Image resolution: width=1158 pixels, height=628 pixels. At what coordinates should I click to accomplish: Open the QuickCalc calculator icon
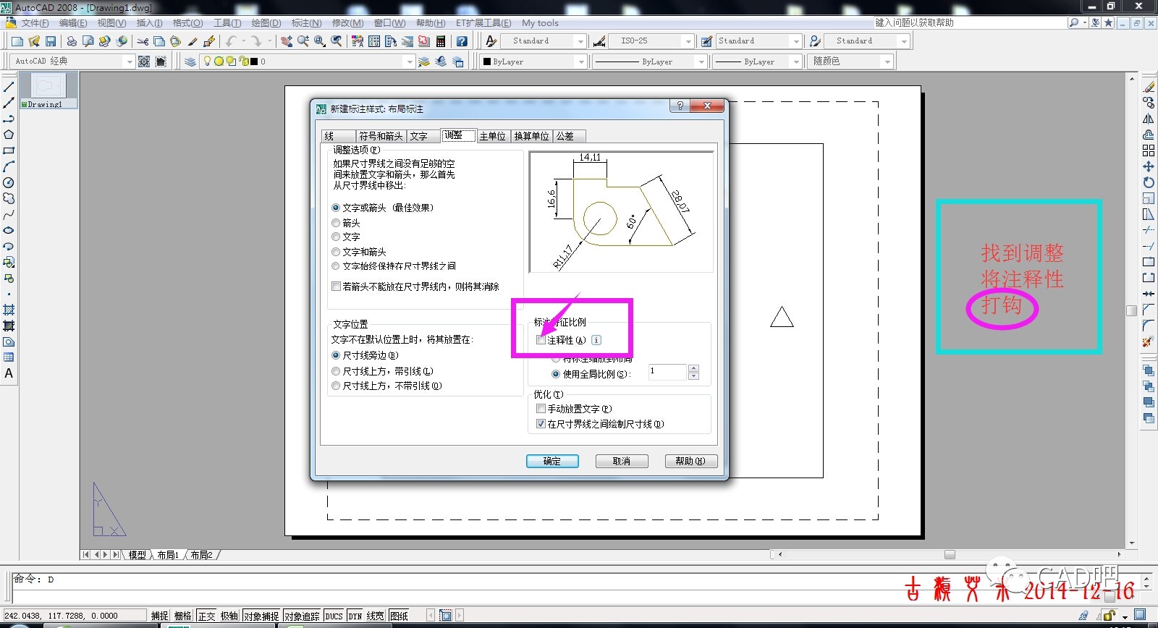tap(441, 41)
